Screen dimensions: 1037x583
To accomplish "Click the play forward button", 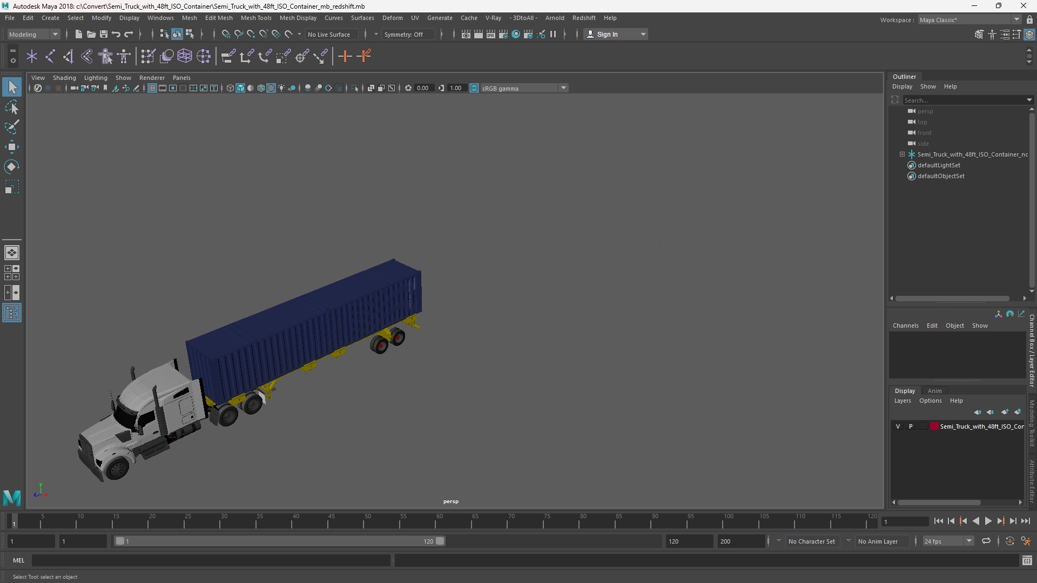I will point(988,521).
